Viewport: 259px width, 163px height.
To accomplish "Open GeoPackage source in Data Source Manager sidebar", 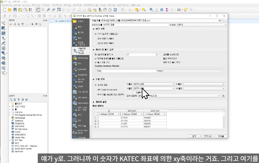I will coord(81,58).
